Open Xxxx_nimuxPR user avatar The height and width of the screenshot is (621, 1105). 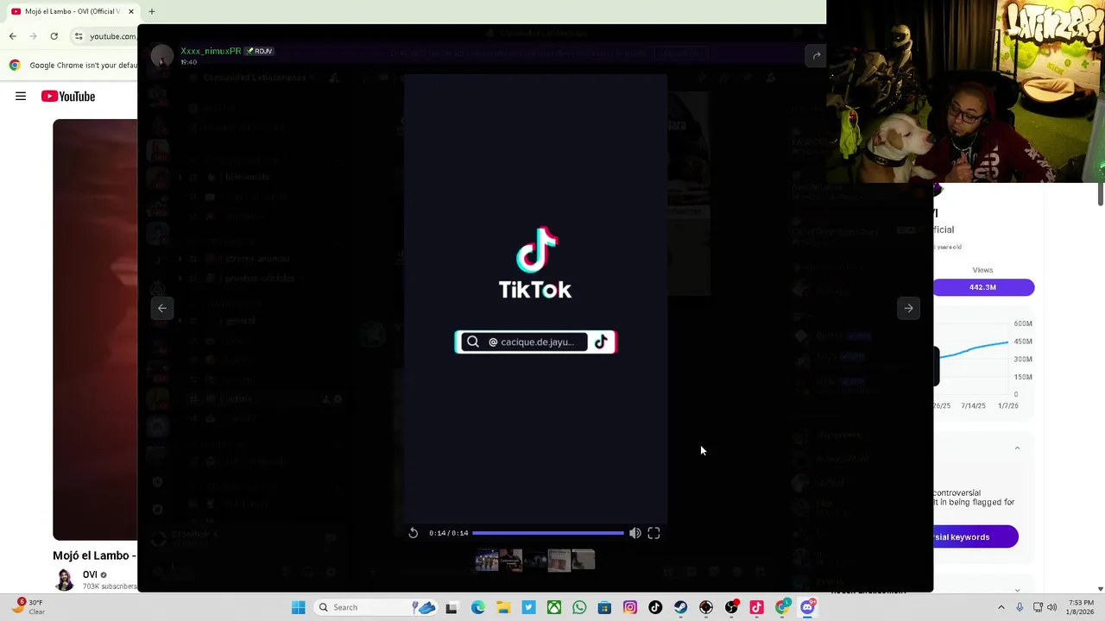[x=162, y=56]
